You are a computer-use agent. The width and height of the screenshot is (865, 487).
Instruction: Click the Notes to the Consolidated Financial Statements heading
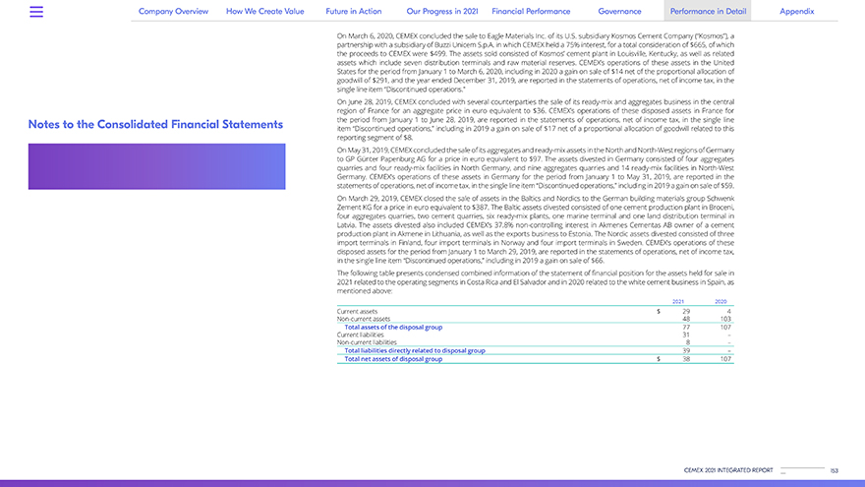[x=155, y=125]
